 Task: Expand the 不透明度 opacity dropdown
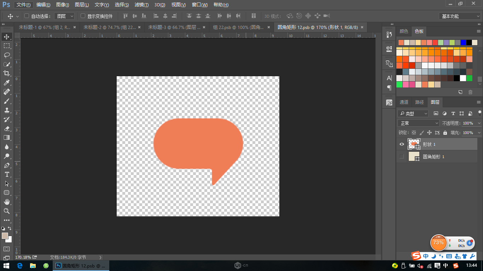click(479, 123)
